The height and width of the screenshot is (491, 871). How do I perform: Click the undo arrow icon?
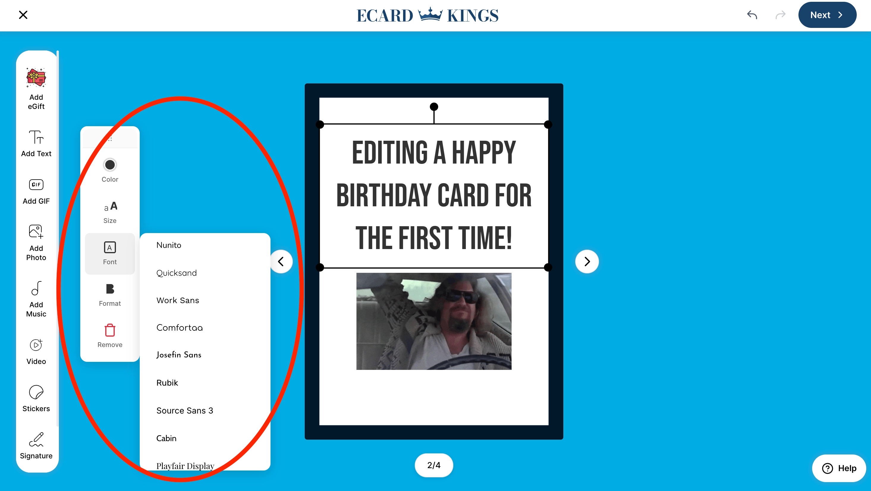(752, 15)
